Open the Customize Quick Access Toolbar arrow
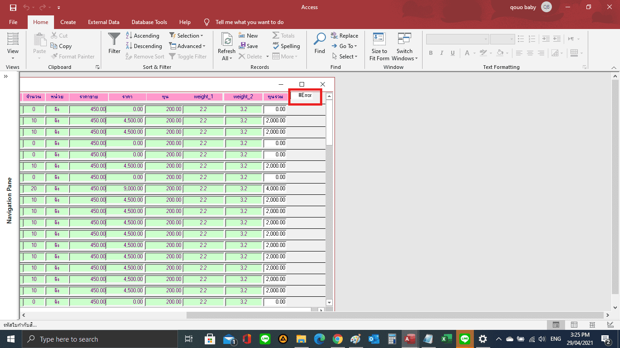This screenshot has width=620, height=348. (59, 8)
